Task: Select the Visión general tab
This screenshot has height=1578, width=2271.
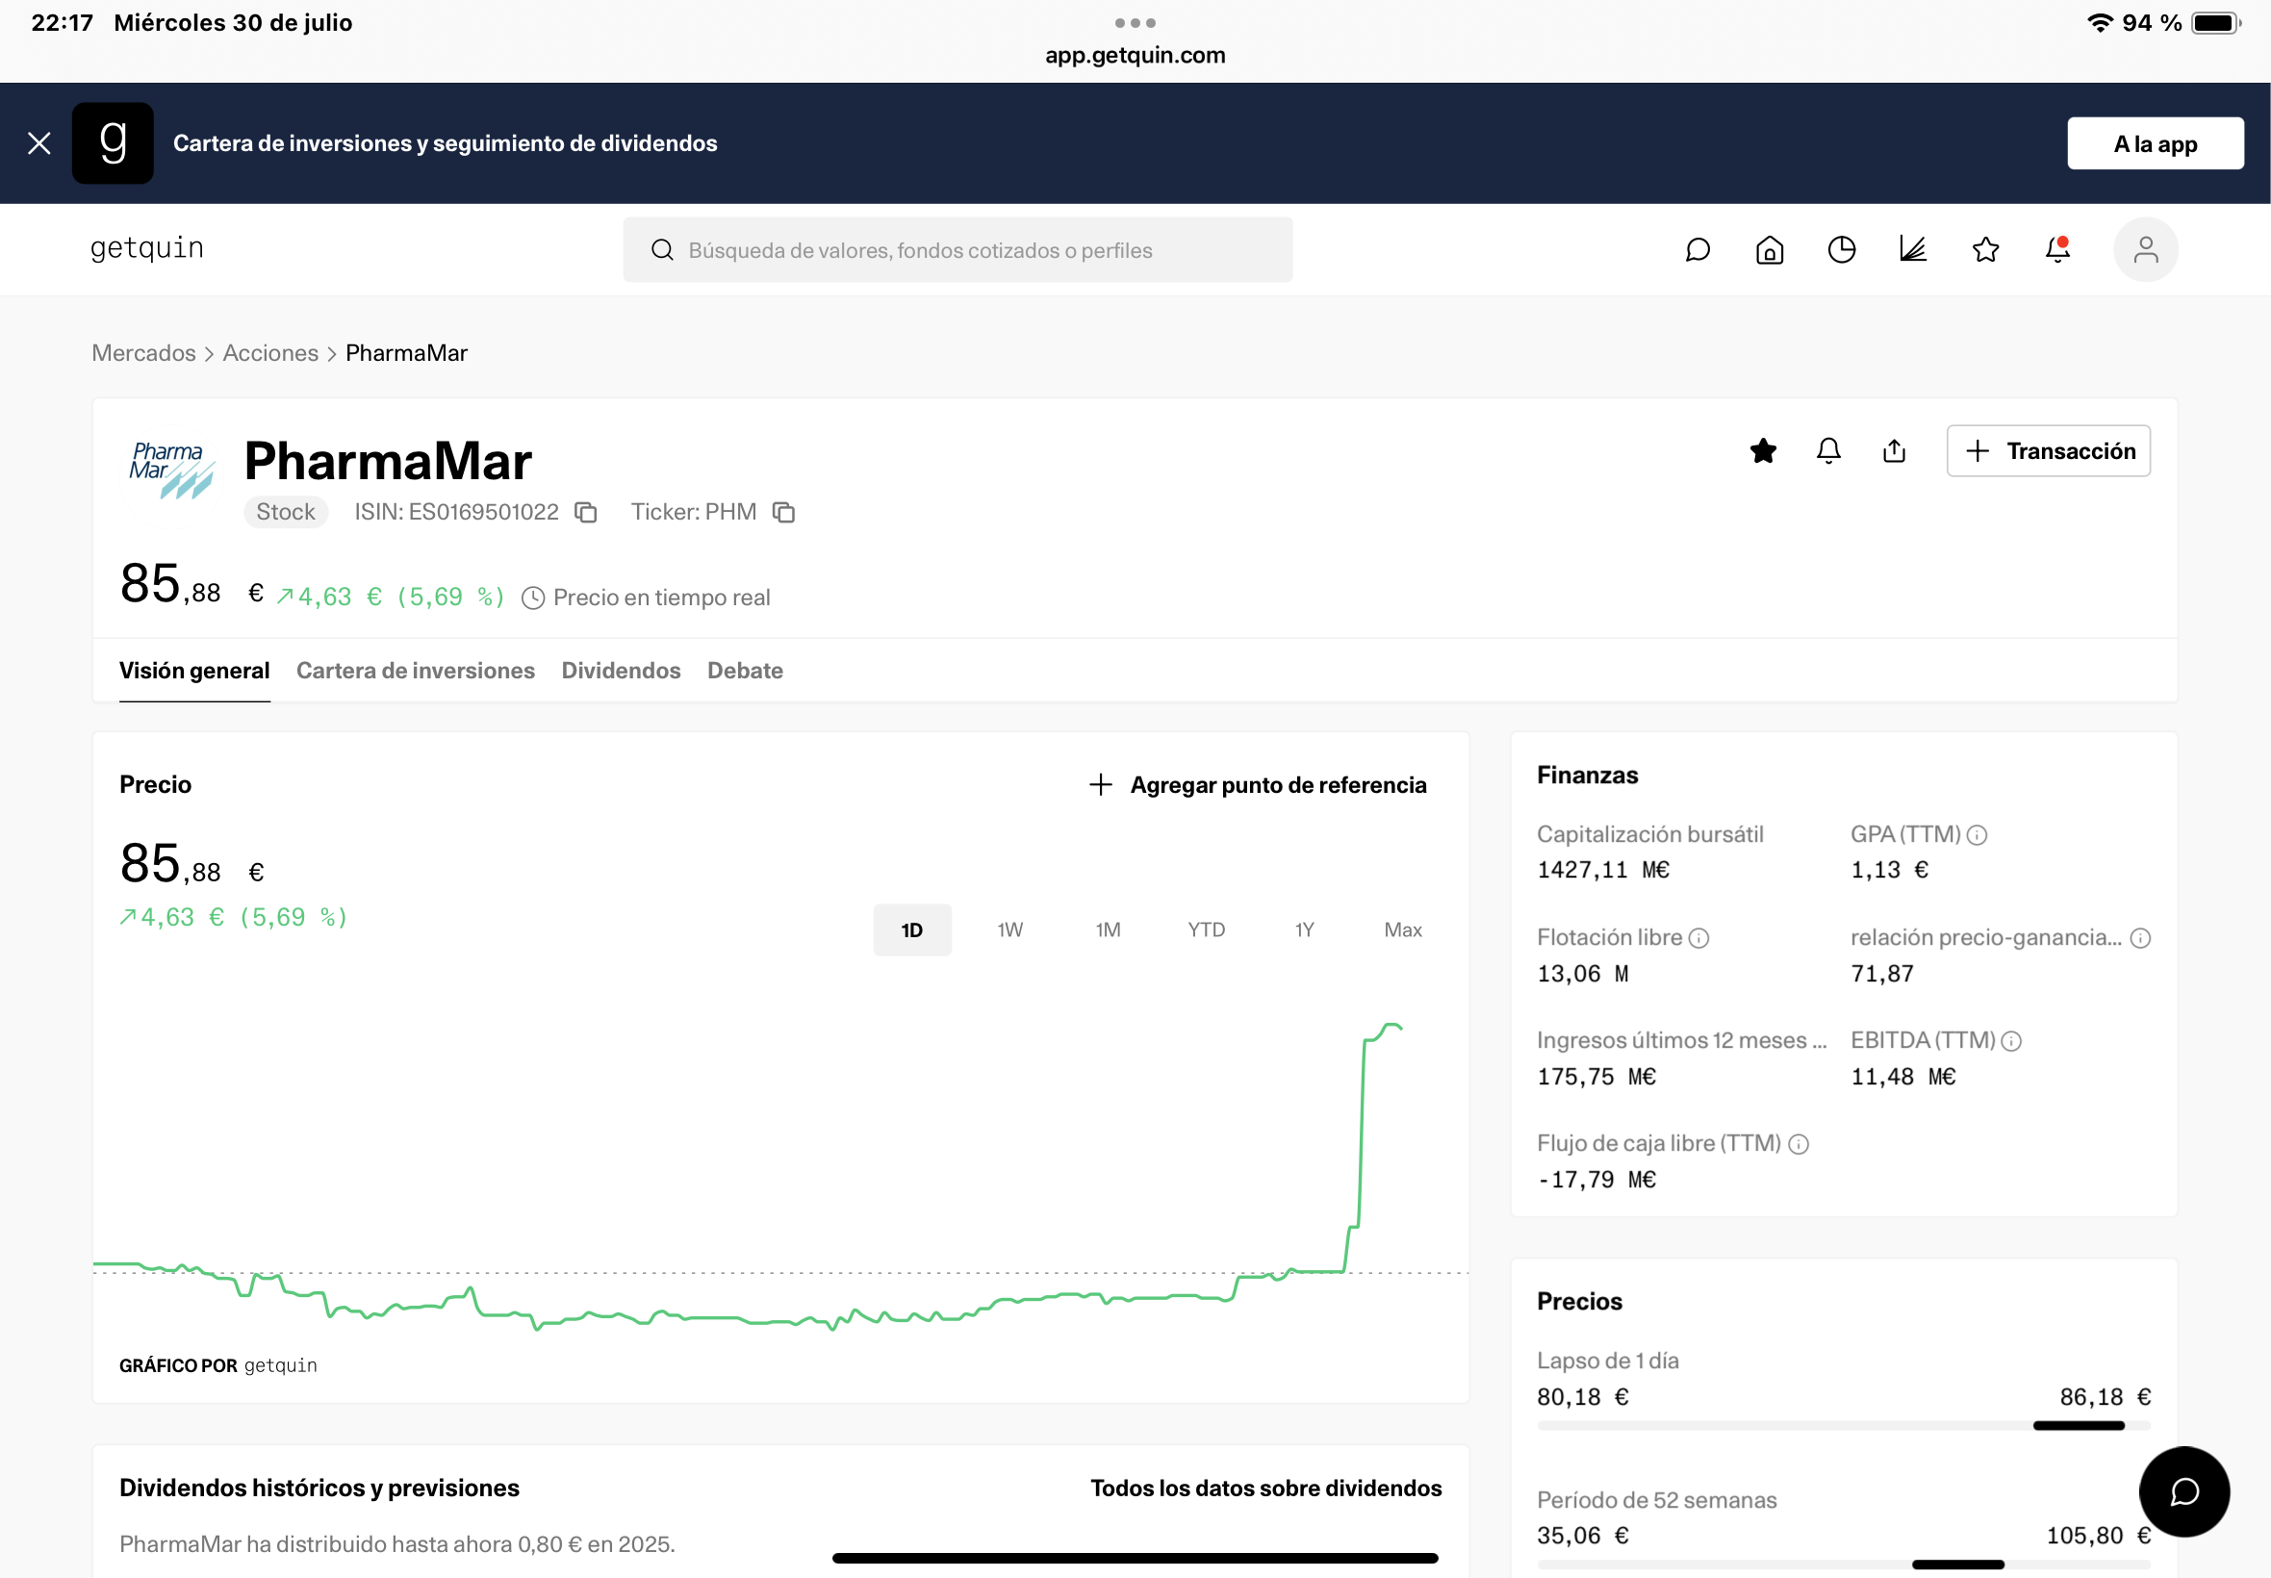Action: (194, 671)
